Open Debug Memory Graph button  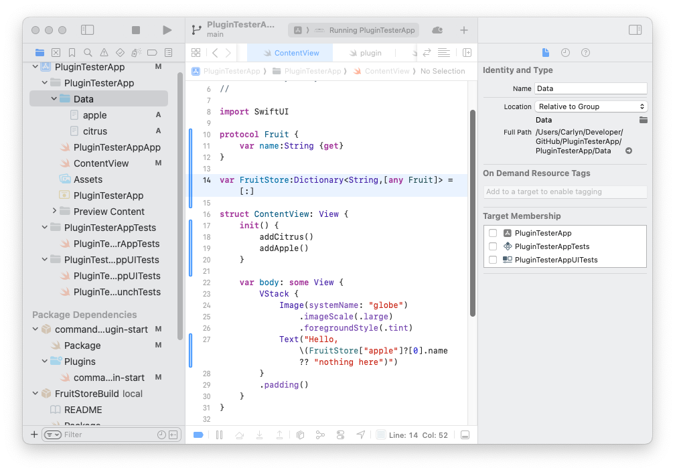tap(320, 435)
